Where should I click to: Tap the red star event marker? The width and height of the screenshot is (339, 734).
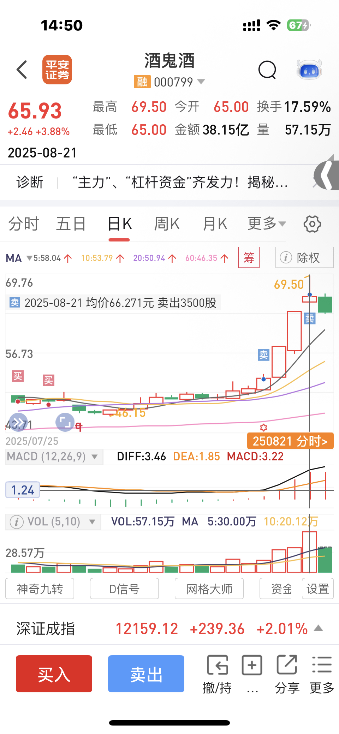coord(263,428)
